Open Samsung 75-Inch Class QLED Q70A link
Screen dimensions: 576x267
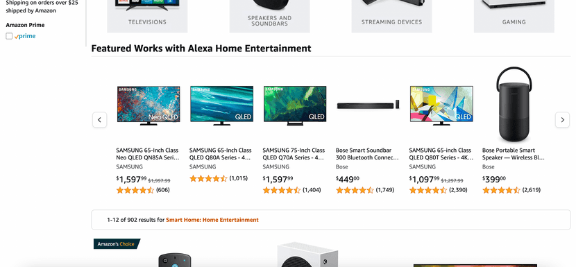[294, 154]
